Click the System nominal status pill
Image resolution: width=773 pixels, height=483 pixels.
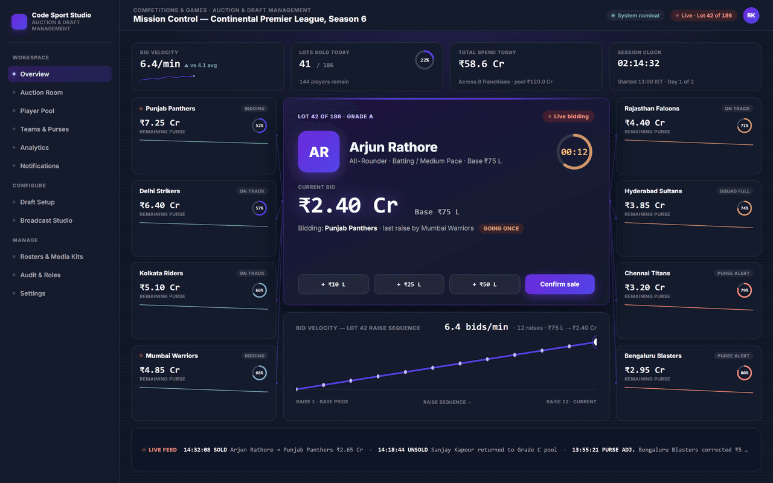tap(635, 16)
